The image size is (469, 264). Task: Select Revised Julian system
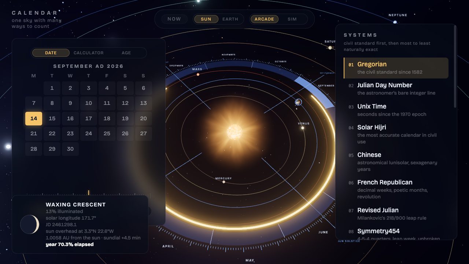(x=396, y=214)
